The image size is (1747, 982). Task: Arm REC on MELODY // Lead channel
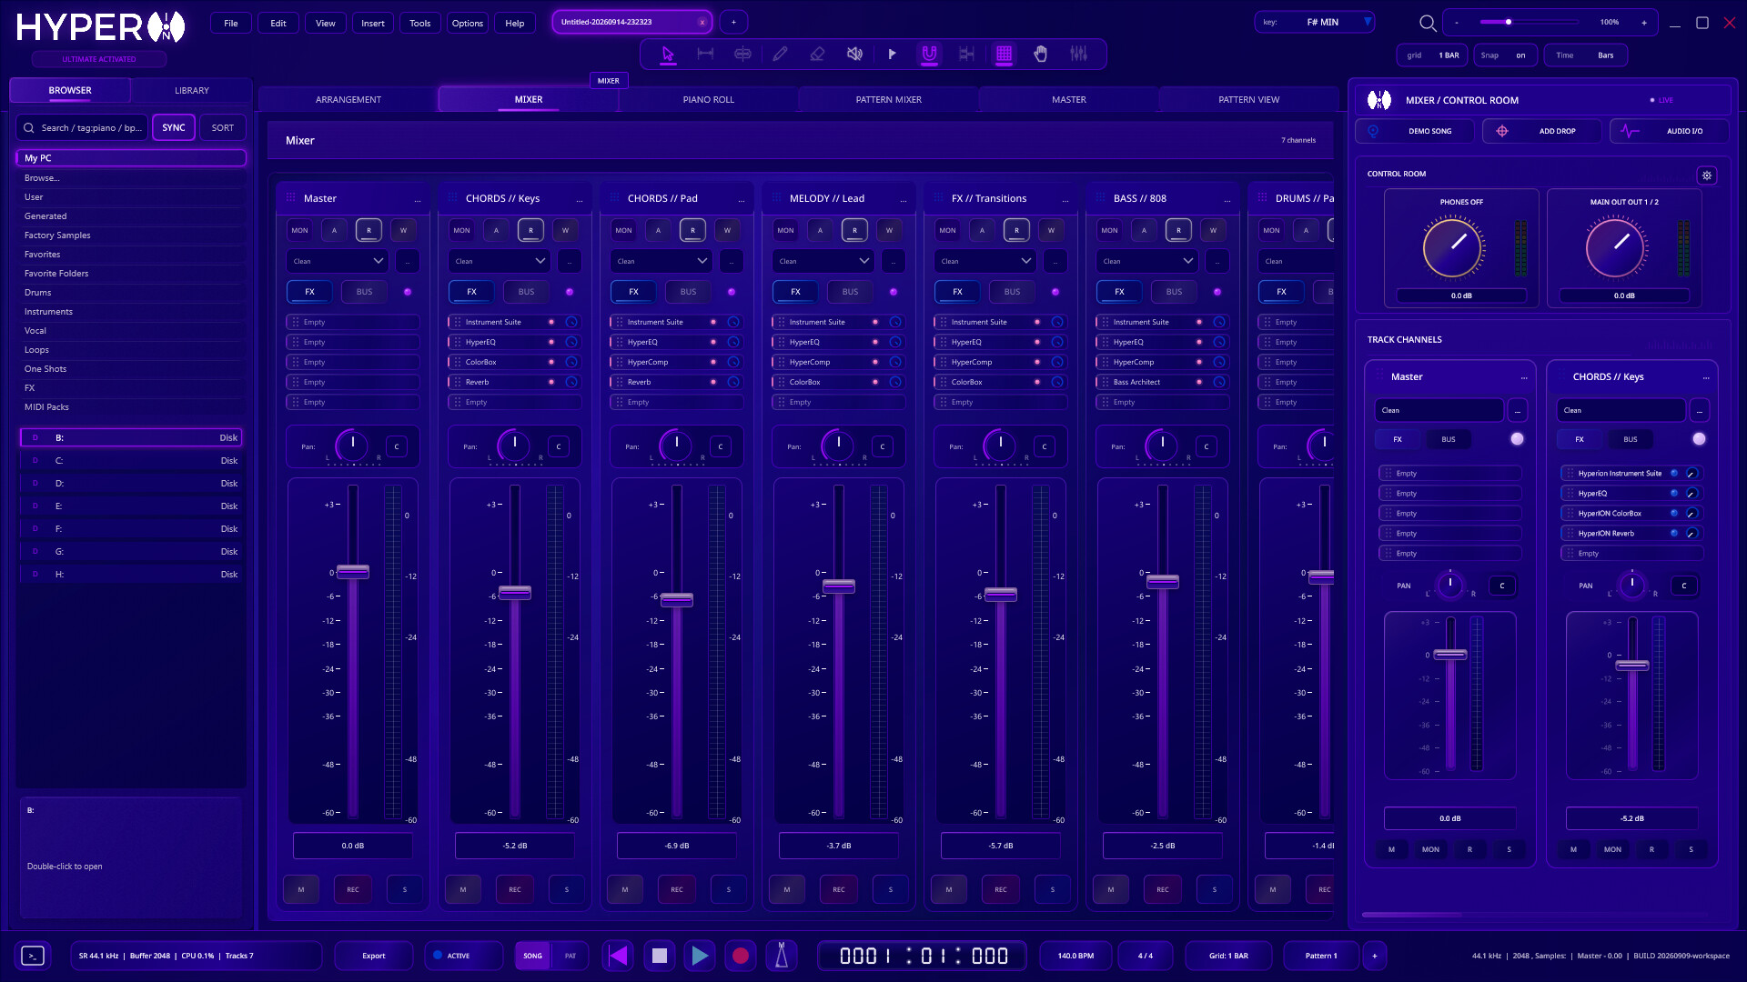coord(839,889)
